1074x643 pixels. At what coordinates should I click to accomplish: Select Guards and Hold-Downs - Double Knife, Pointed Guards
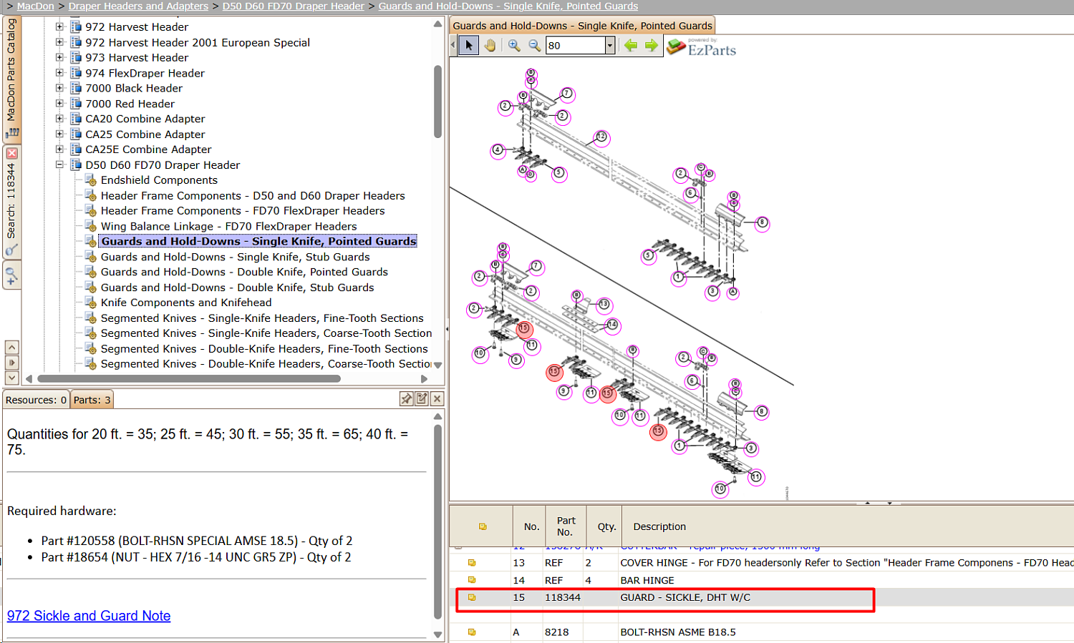click(244, 272)
